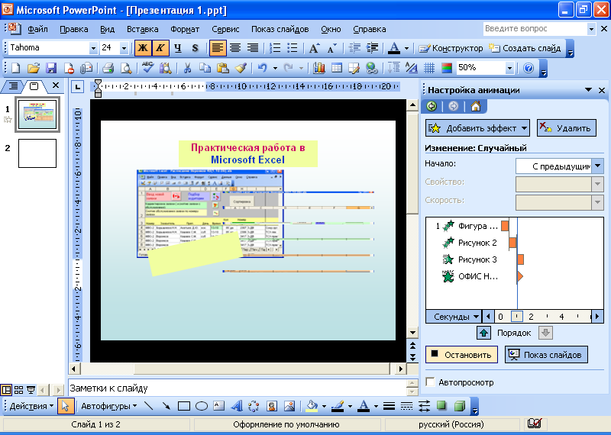Image resolution: width=611 pixels, height=435 pixels.
Task: Align text to the left
Action: 218,48
